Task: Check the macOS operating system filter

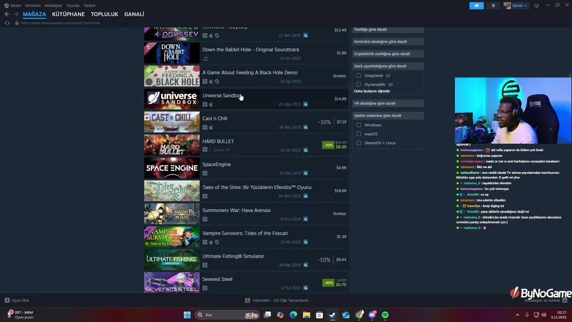Action: coord(358,134)
